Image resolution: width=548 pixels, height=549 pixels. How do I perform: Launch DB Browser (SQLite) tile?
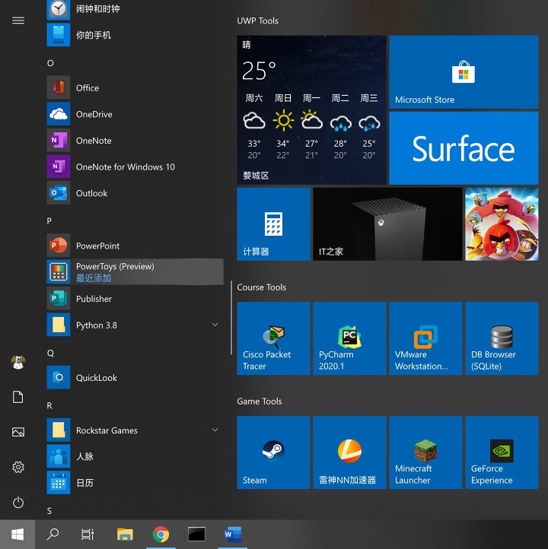coord(502,338)
